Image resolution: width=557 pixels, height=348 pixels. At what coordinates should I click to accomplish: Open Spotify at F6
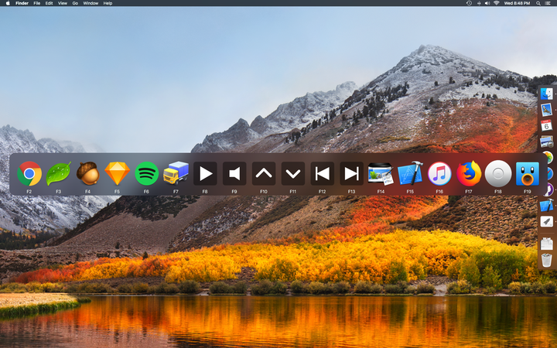[x=146, y=173]
